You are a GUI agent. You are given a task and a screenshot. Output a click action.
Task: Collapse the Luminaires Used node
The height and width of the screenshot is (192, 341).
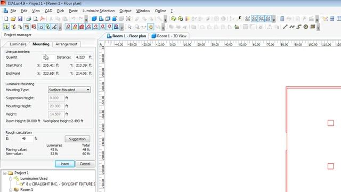point(11,179)
